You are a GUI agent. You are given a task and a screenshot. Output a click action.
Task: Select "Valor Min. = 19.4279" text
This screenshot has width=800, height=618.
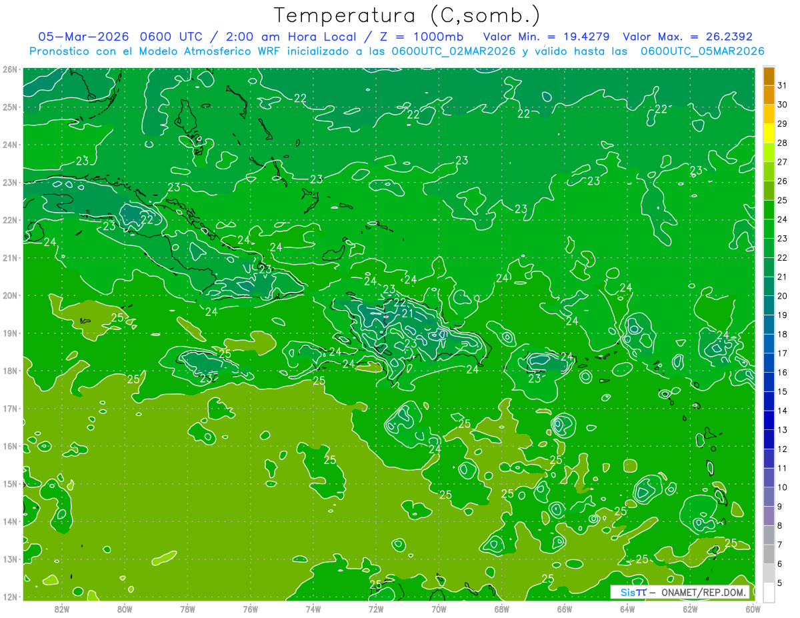547,37
